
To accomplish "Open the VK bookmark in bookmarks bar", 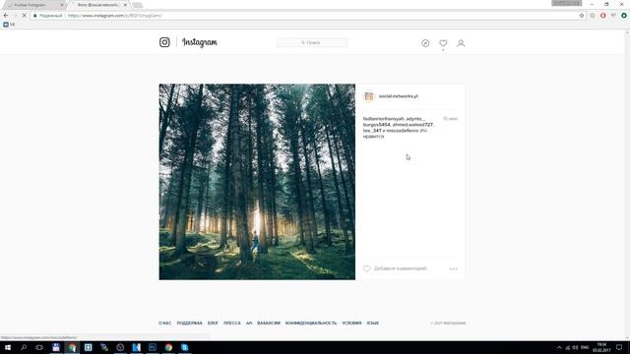I will coord(9,25).
